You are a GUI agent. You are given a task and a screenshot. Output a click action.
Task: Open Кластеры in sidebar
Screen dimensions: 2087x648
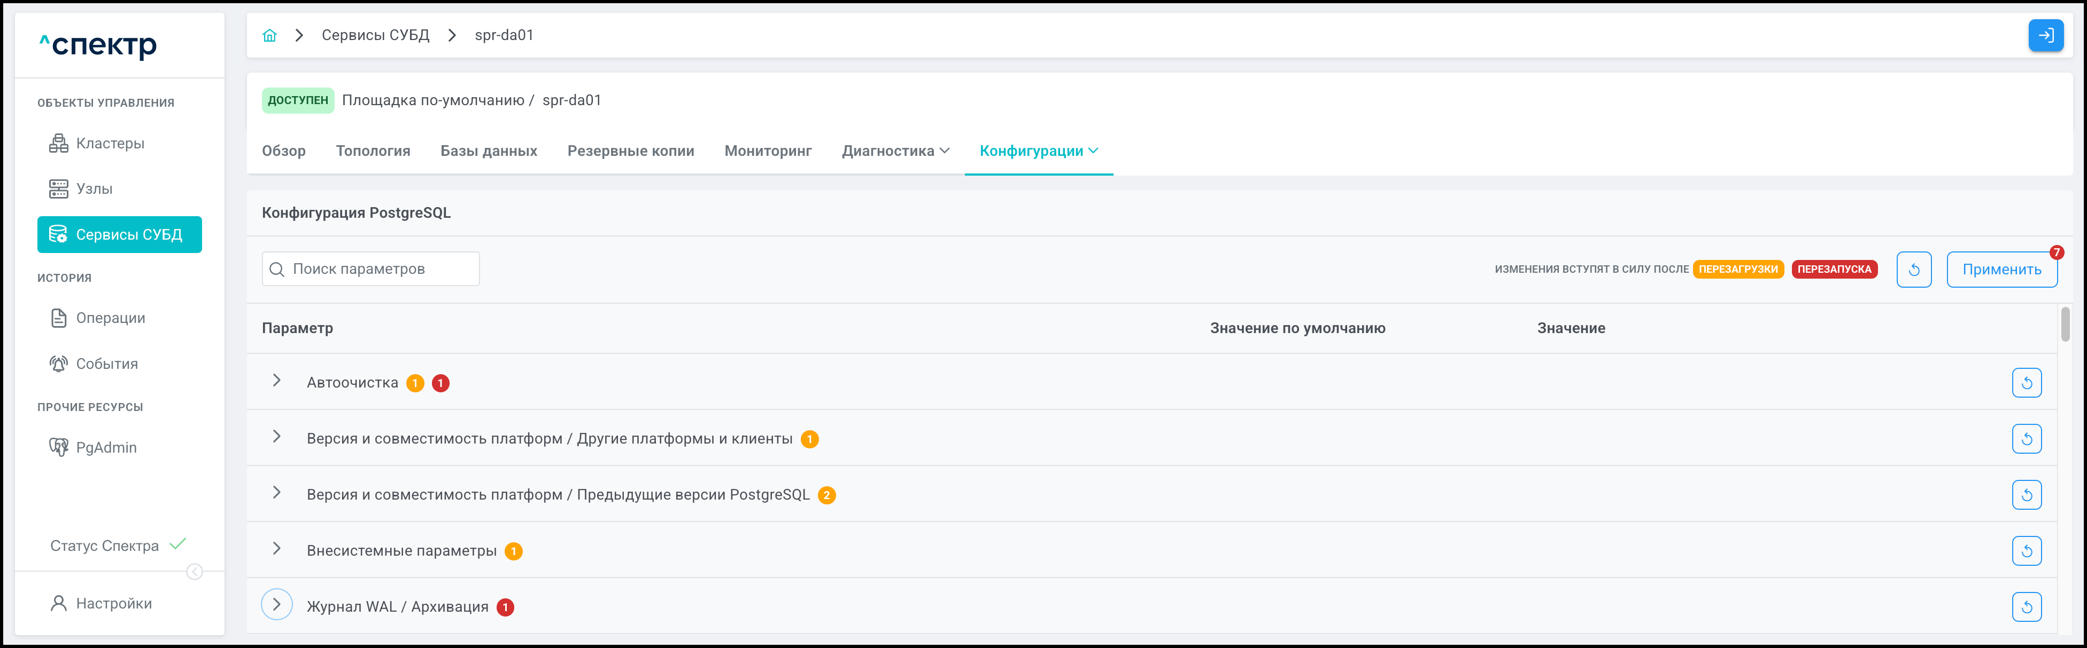pyautogui.click(x=110, y=143)
